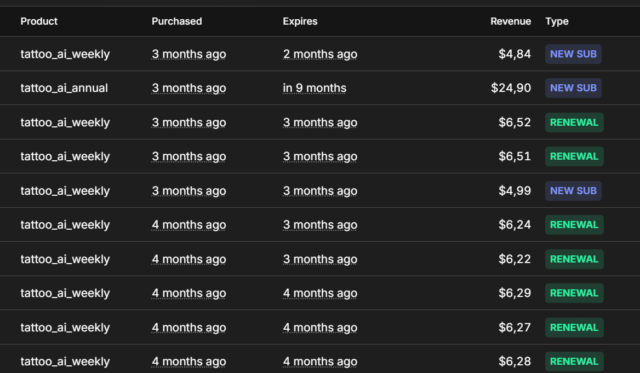640x373 pixels.
Task: Select the NEW SUB badge for $4,99
Action: click(573, 191)
